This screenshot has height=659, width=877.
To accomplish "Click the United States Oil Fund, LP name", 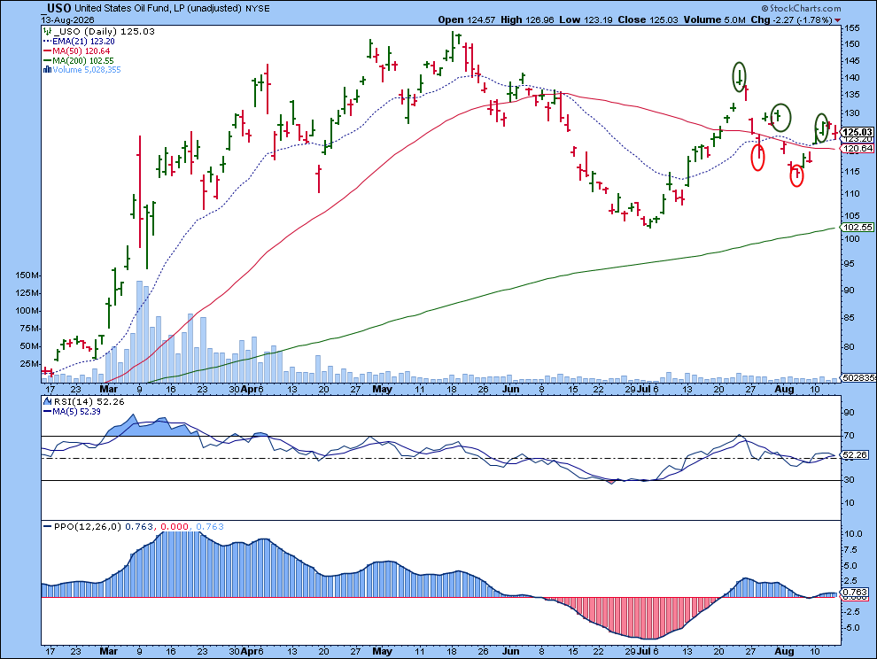I will 128,8.
